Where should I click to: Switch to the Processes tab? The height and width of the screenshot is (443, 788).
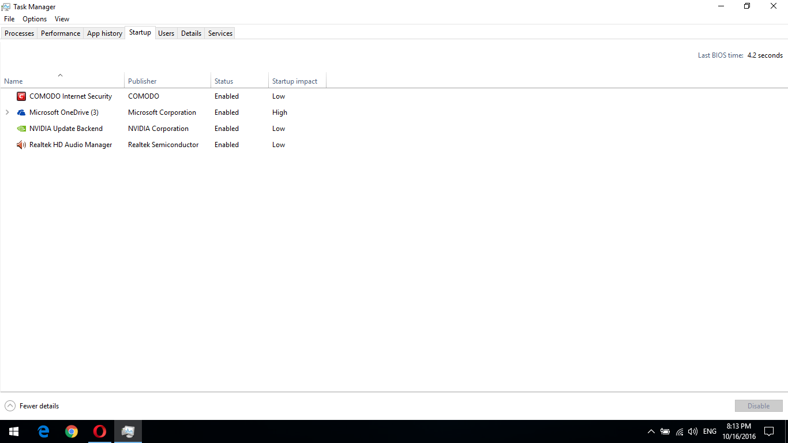tap(19, 33)
